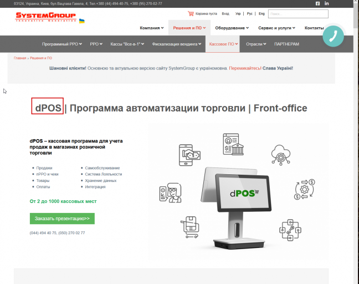359x284 pixels.
Task: Click the Продажи list item
Action: point(44,168)
